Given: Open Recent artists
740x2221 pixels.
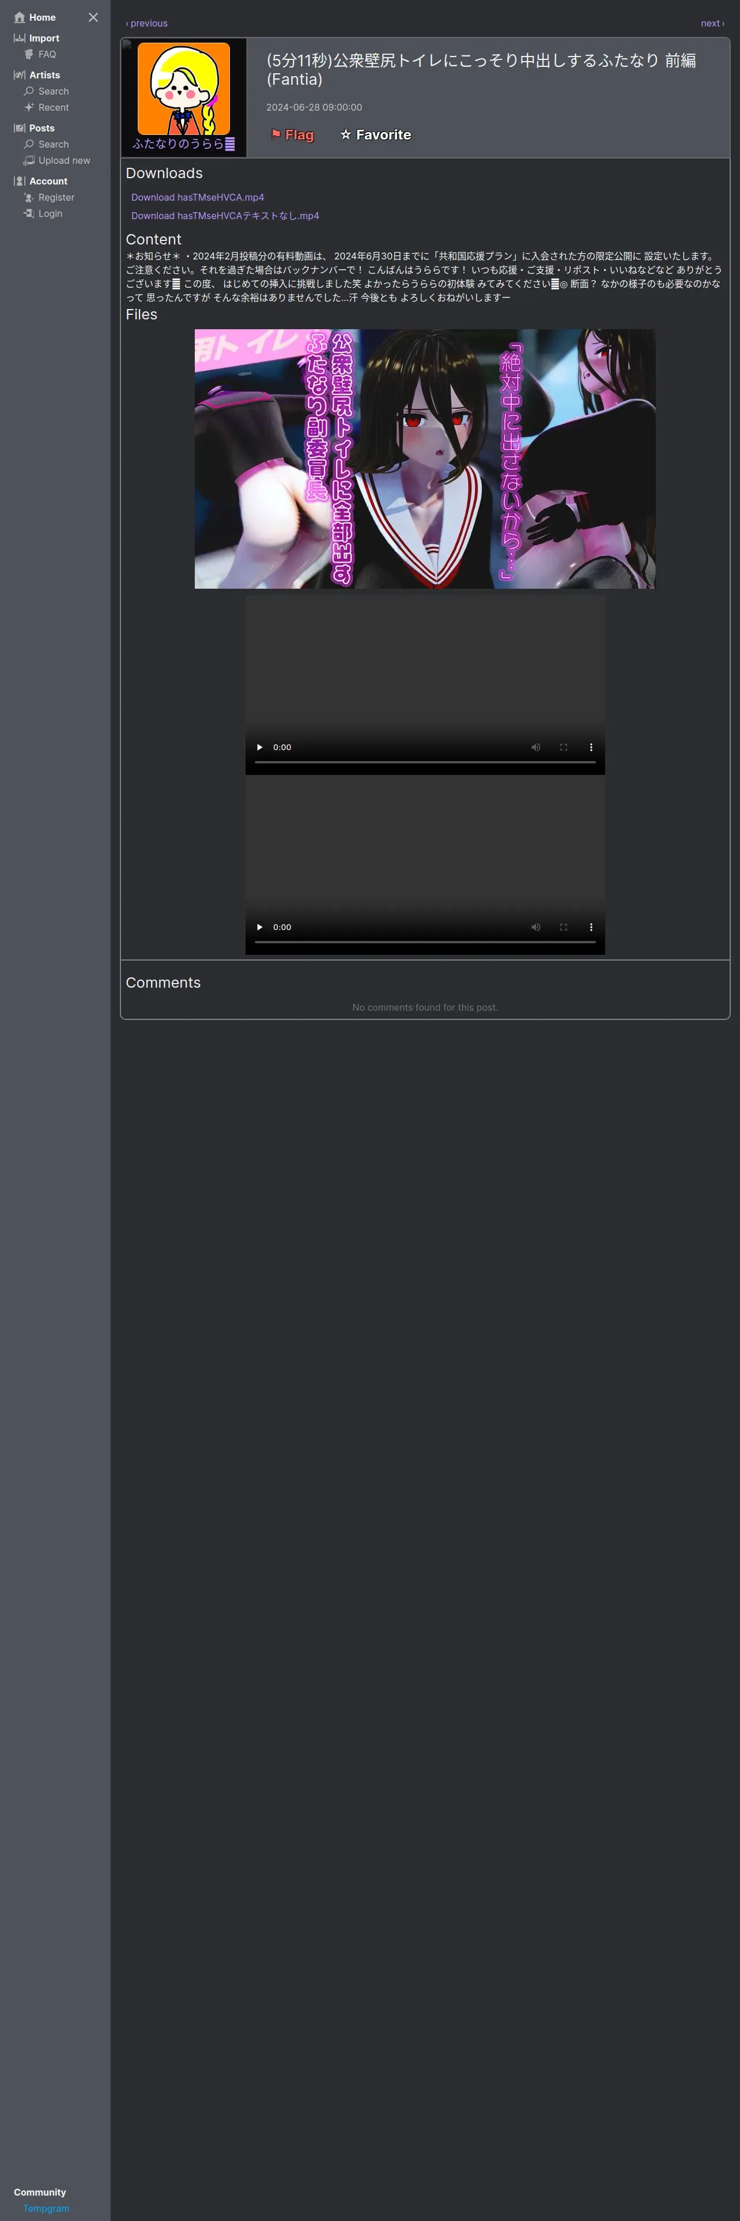Looking at the screenshot, I should (54, 108).
